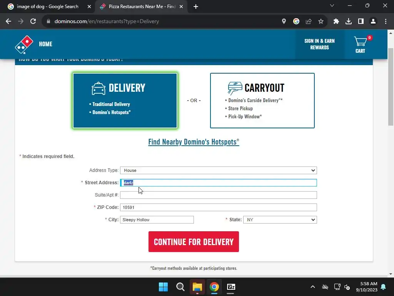Click the scrollbar down arrow
Screen dimensions: 394x296
[x=391, y=274]
